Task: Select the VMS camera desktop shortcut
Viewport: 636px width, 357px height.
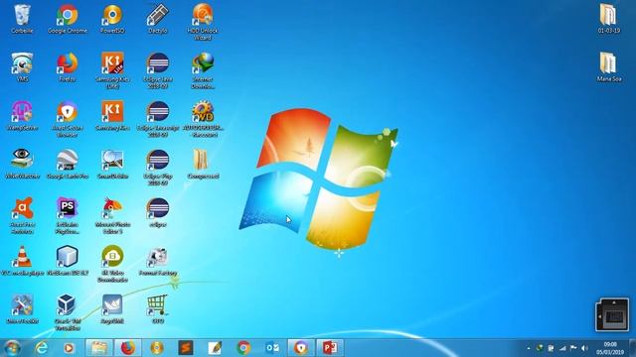Action: [x=22, y=67]
